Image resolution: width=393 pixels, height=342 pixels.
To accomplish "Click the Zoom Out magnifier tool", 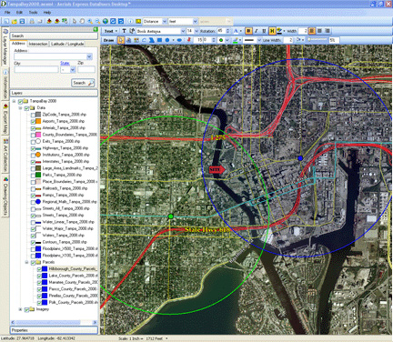I will [x=97, y=21].
